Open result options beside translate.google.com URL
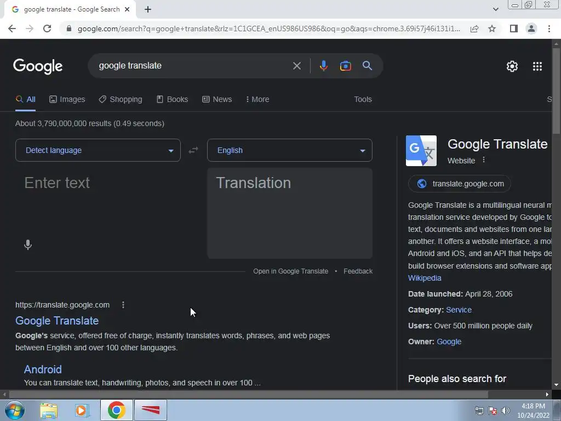 (x=123, y=305)
